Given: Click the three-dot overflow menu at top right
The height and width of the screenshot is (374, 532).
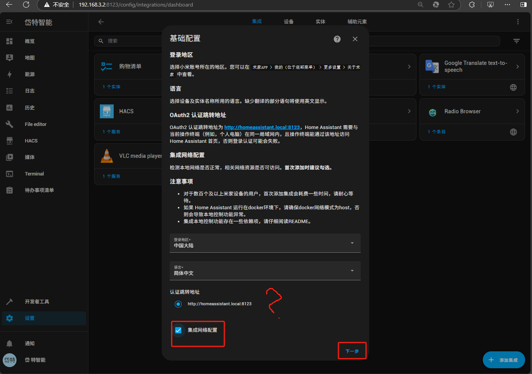Looking at the screenshot, I should [518, 22].
